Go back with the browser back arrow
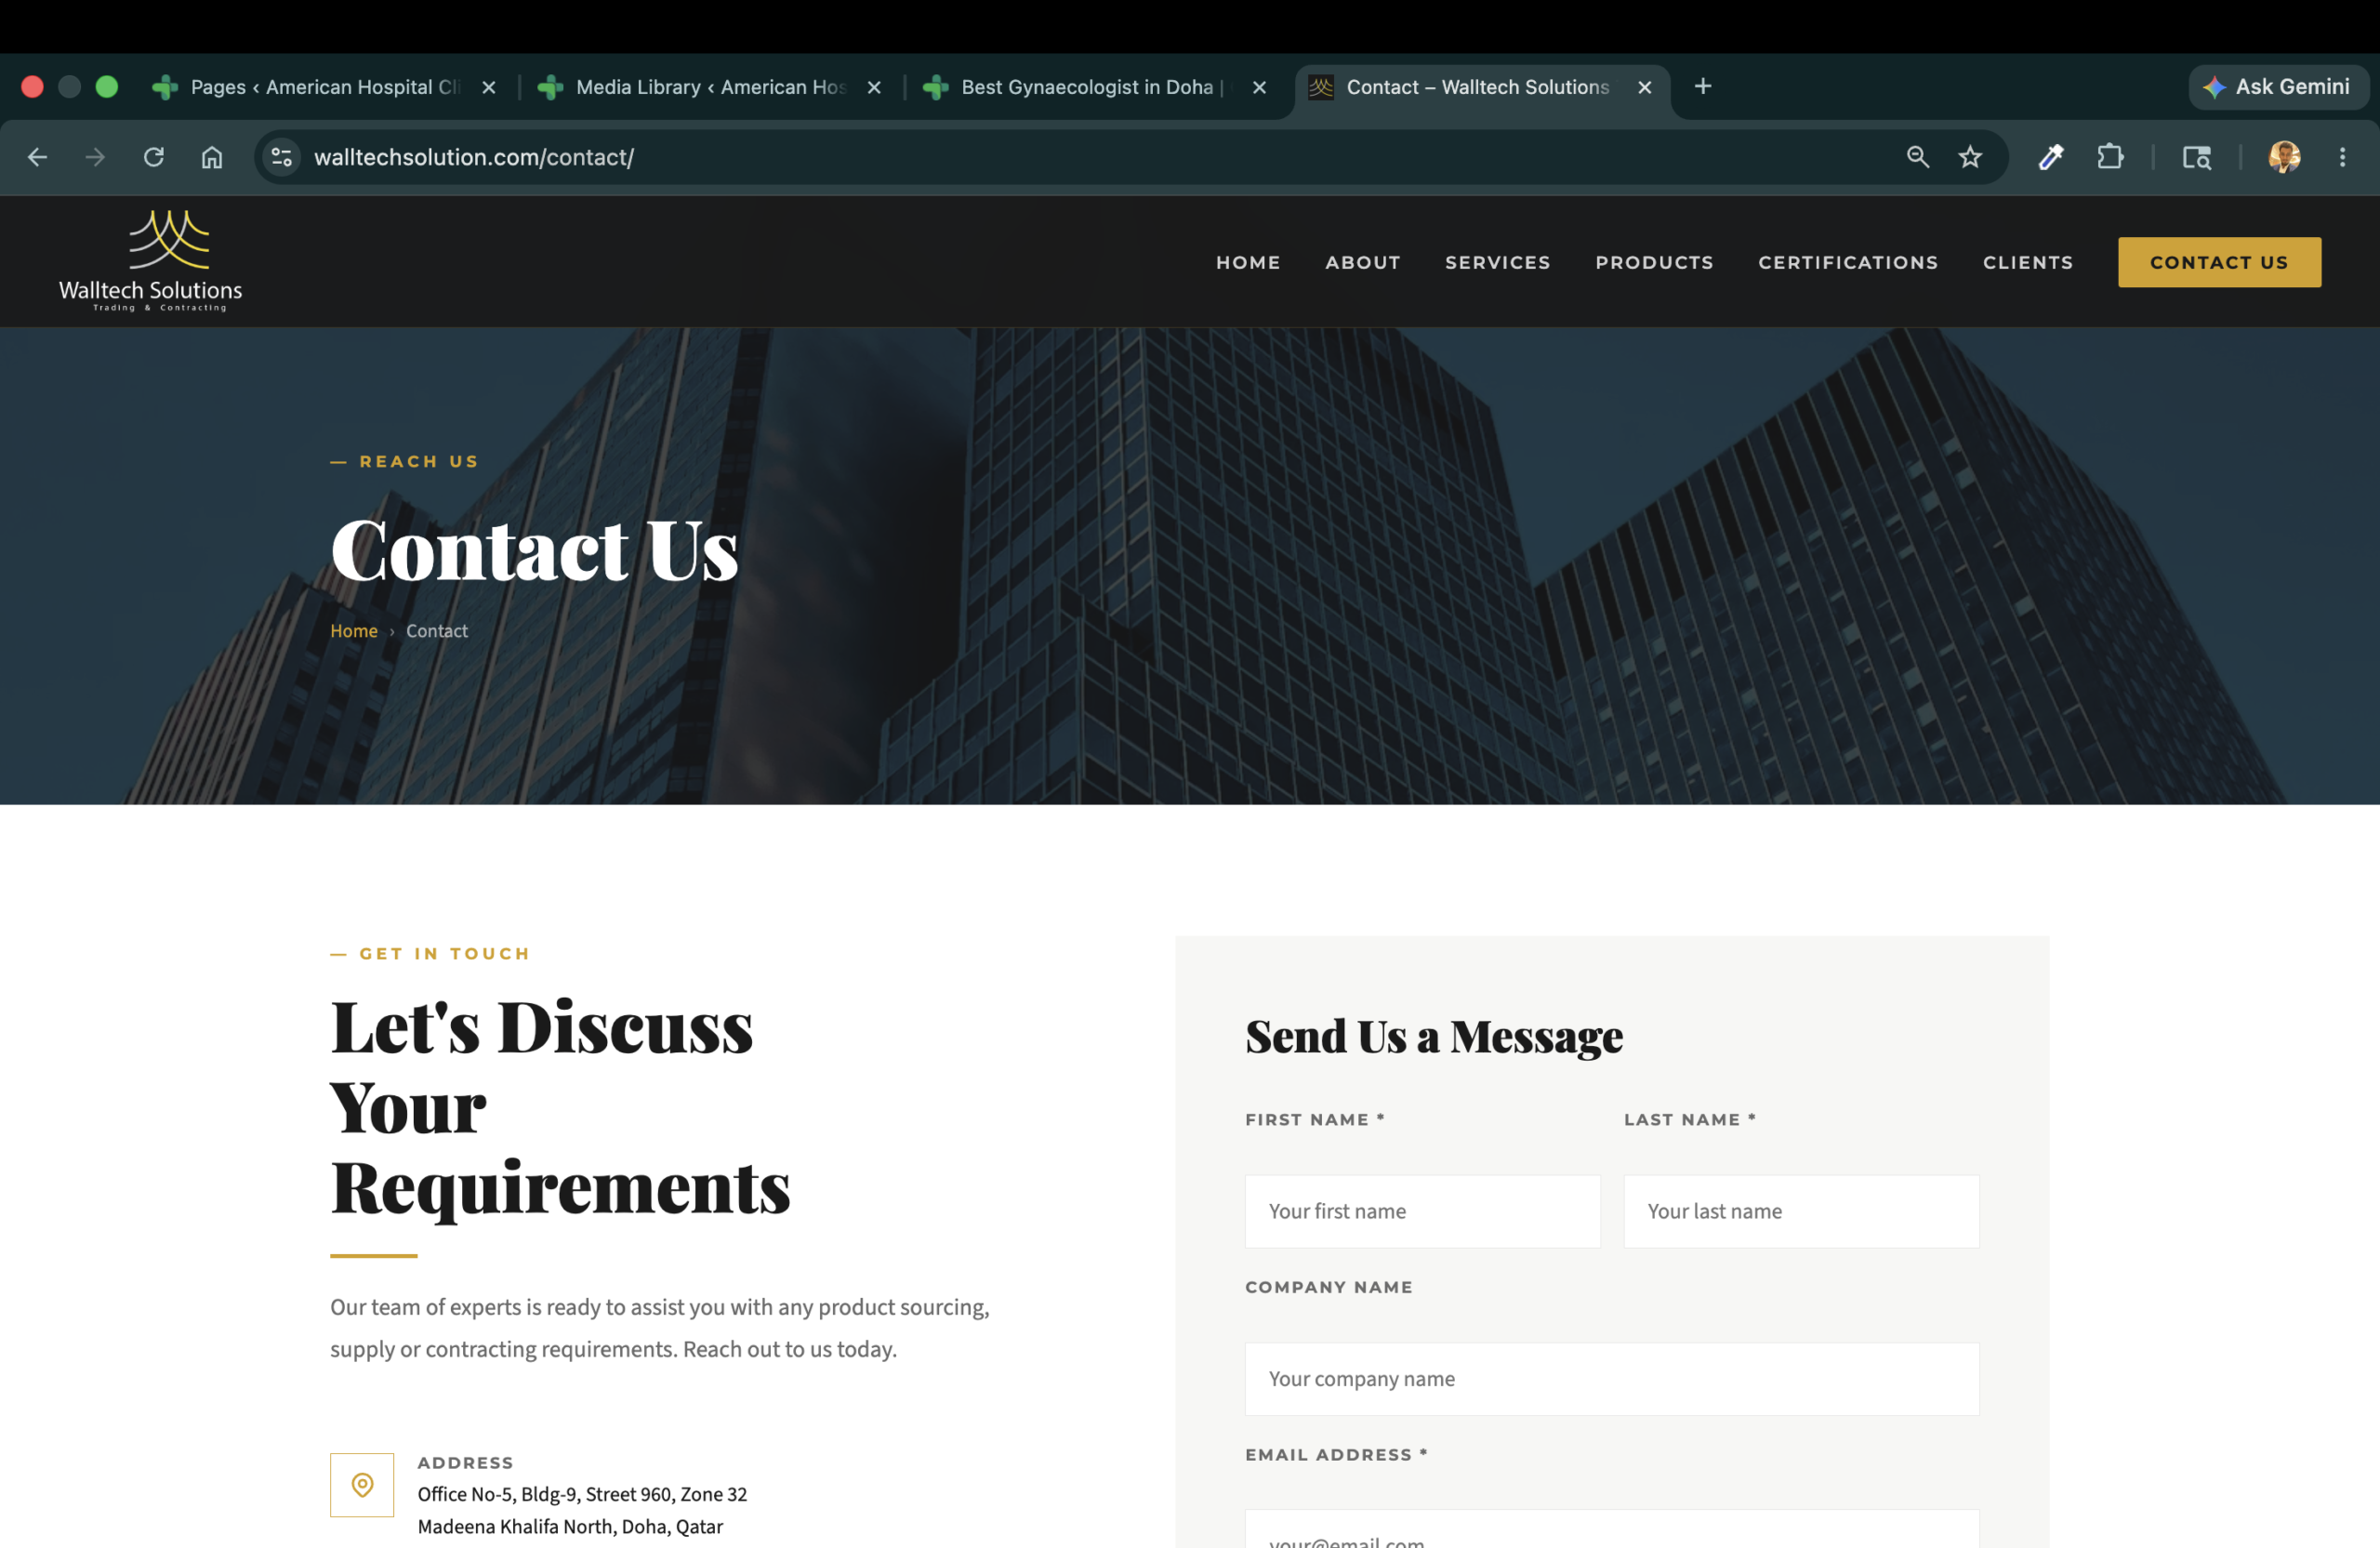The width and height of the screenshot is (2380, 1548). pyautogui.click(x=37, y=157)
